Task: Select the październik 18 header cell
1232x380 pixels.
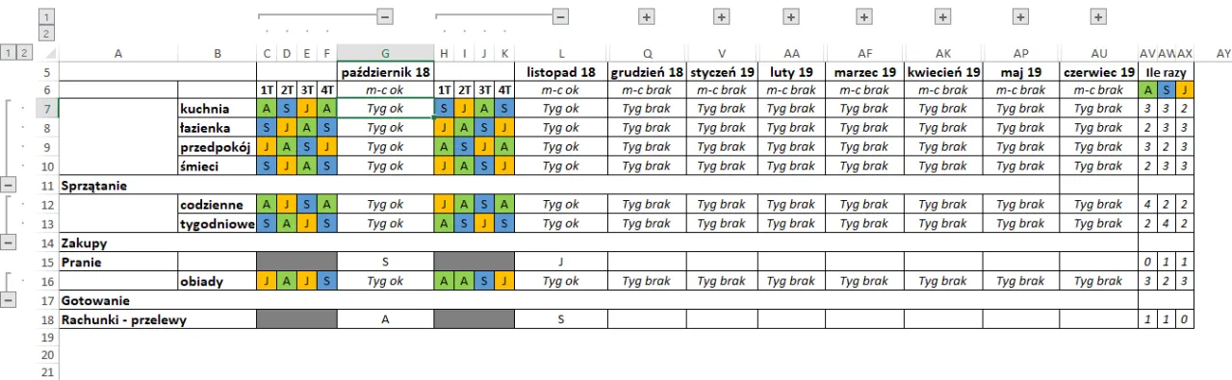Action: click(x=385, y=71)
